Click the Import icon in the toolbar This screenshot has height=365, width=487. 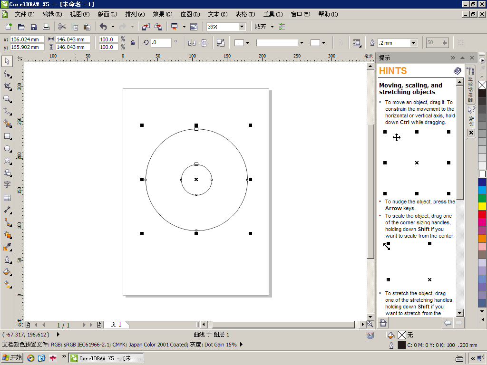pos(146,27)
